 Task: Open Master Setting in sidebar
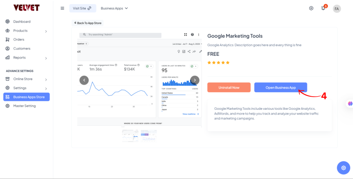click(x=24, y=106)
